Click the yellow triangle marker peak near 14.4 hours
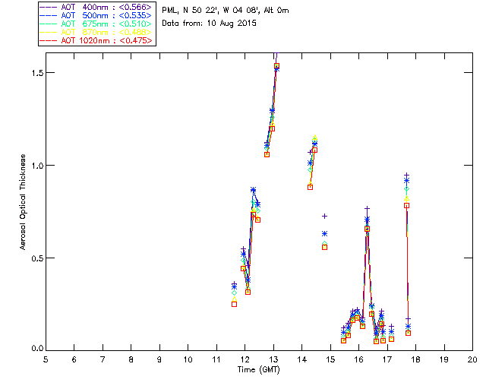This screenshot has height=389, width=486. click(x=314, y=138)
